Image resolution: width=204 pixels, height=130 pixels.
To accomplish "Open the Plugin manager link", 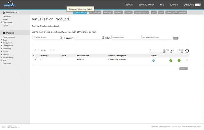I will pos(9,37).
